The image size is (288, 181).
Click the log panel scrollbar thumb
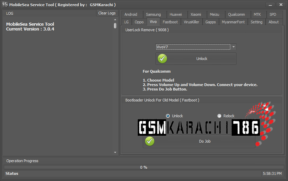point(115,26)
